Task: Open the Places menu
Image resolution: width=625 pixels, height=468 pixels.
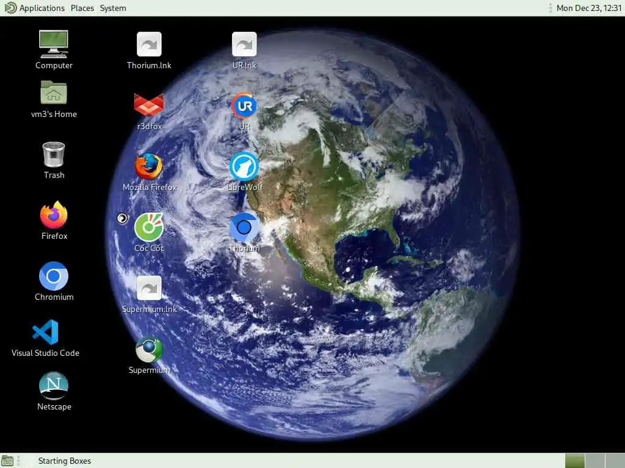Action: (82, 8)
